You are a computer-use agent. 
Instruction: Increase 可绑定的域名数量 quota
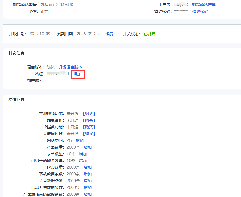coord(83,160)
